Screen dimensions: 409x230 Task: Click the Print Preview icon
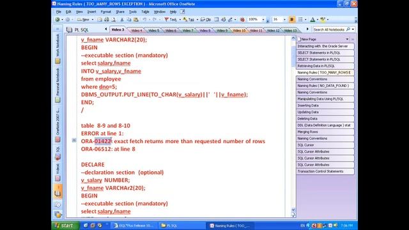click(x=114, y=20)
